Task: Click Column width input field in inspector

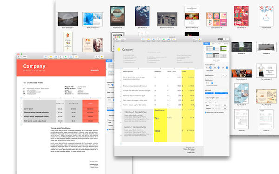Action: pos(225,108)
